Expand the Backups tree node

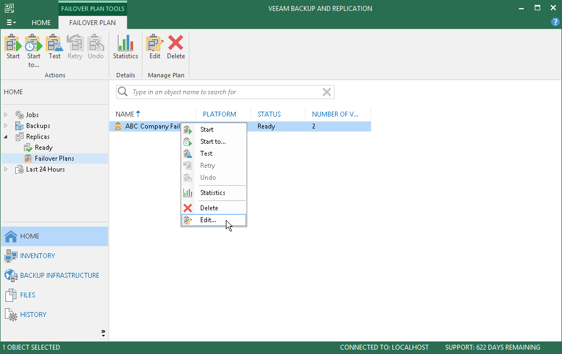point(6,125)
